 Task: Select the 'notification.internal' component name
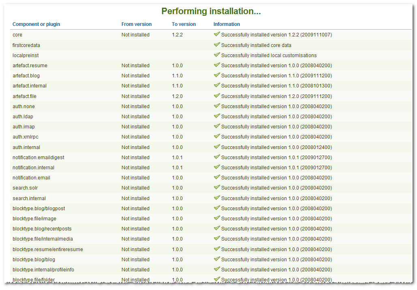click(x=33, y=167)
